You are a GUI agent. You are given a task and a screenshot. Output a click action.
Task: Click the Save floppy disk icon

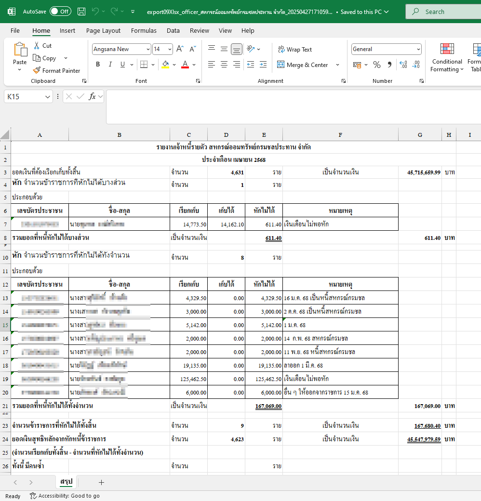pos(81,12)
